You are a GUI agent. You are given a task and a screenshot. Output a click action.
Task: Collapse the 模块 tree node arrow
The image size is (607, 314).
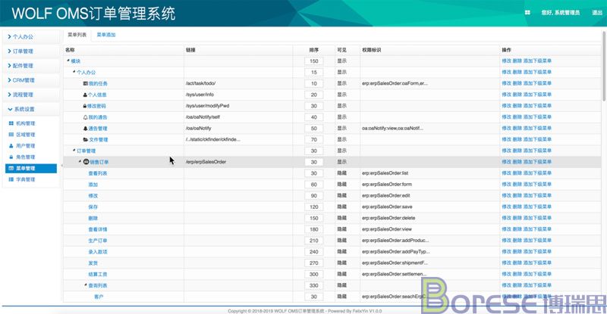click(68, 61)
